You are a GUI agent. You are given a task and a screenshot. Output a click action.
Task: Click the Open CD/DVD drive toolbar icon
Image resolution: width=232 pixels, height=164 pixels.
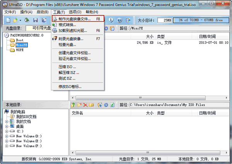[27, 20]
